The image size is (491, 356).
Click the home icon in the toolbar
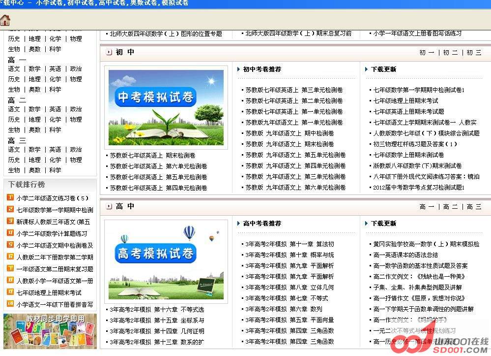(5, 20)
